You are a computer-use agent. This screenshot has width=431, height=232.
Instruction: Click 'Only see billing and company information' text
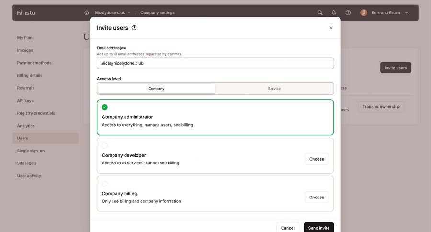click(x=141, y=201)
